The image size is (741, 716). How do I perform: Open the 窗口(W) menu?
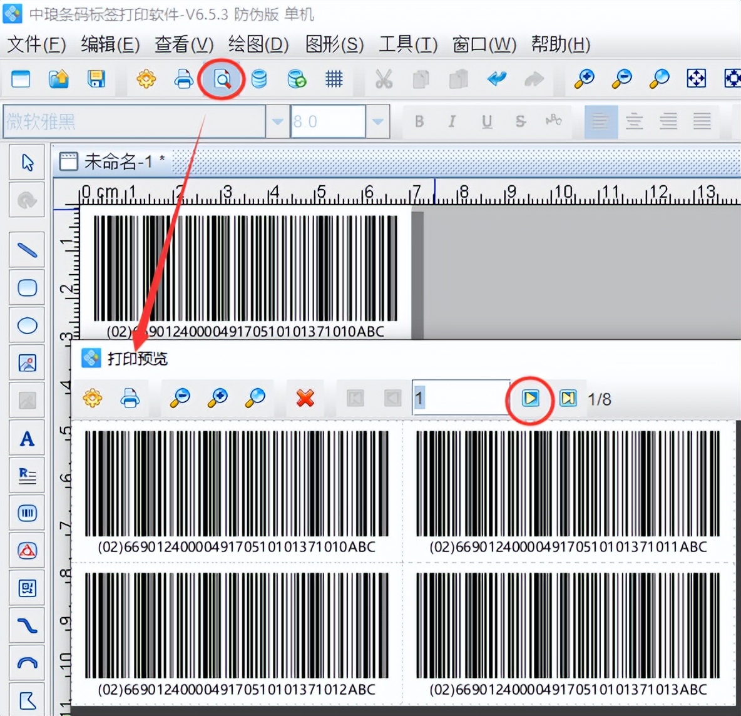click(x=484, y=45)
